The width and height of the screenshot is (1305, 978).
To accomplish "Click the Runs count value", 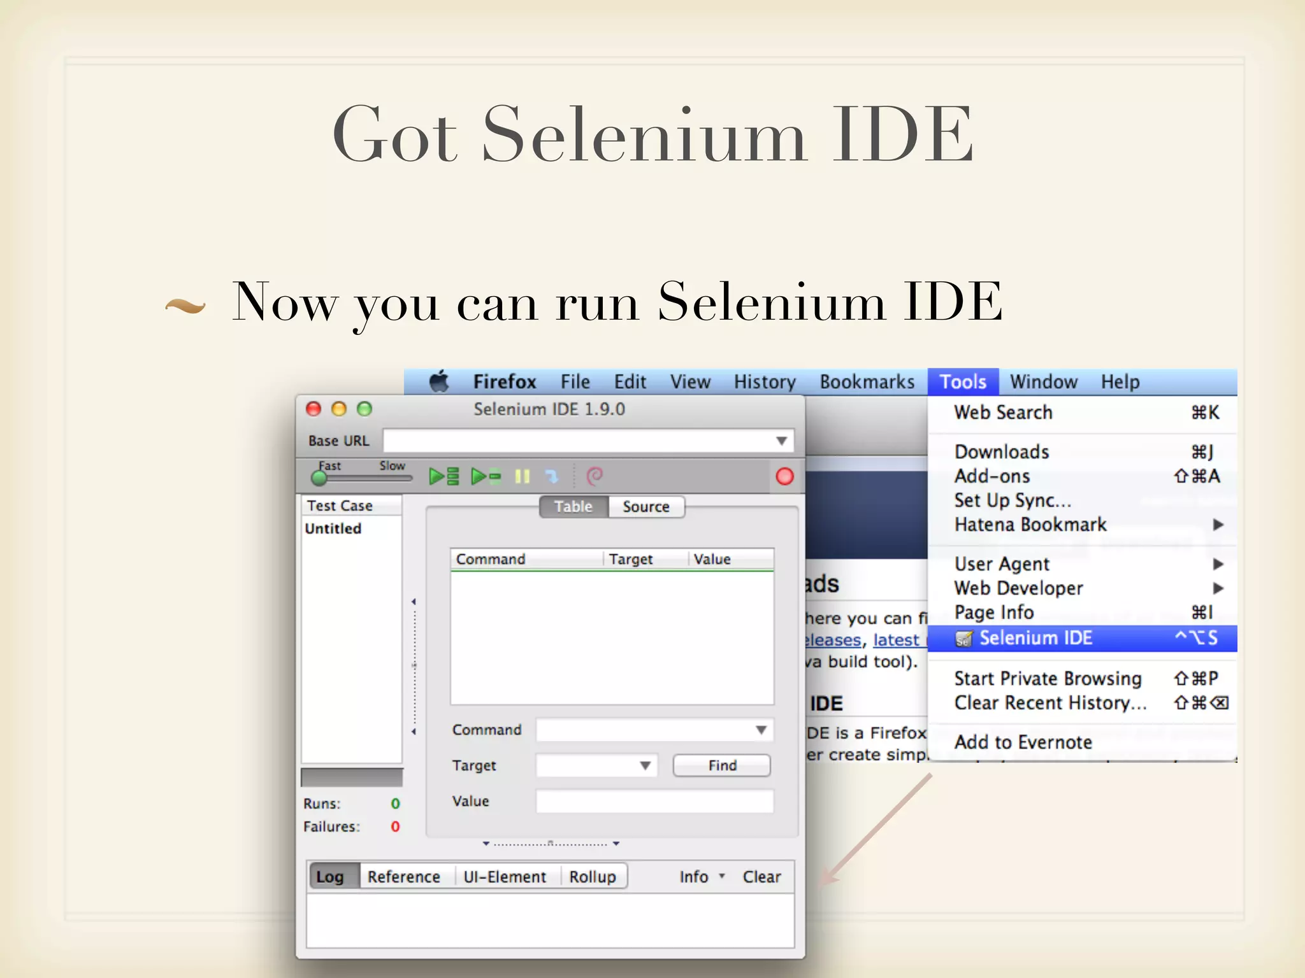I will [395, 804].
